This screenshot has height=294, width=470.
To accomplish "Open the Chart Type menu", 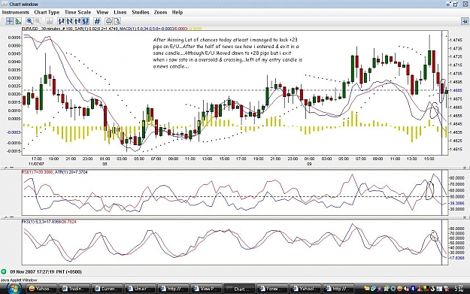I will point(47,12).
